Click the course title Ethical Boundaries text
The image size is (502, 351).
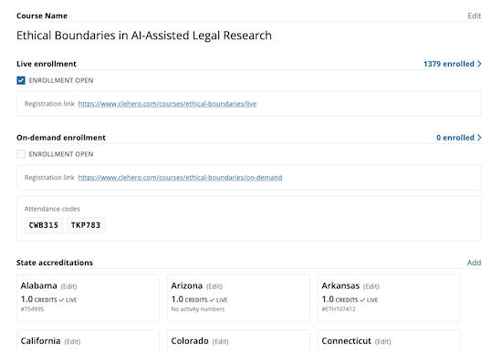coord(143,36)
